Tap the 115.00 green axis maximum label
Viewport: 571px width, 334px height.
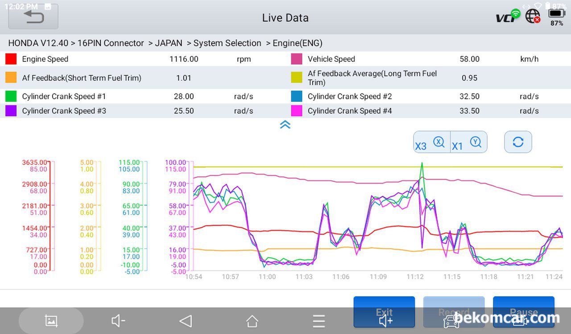click(129, 163)
